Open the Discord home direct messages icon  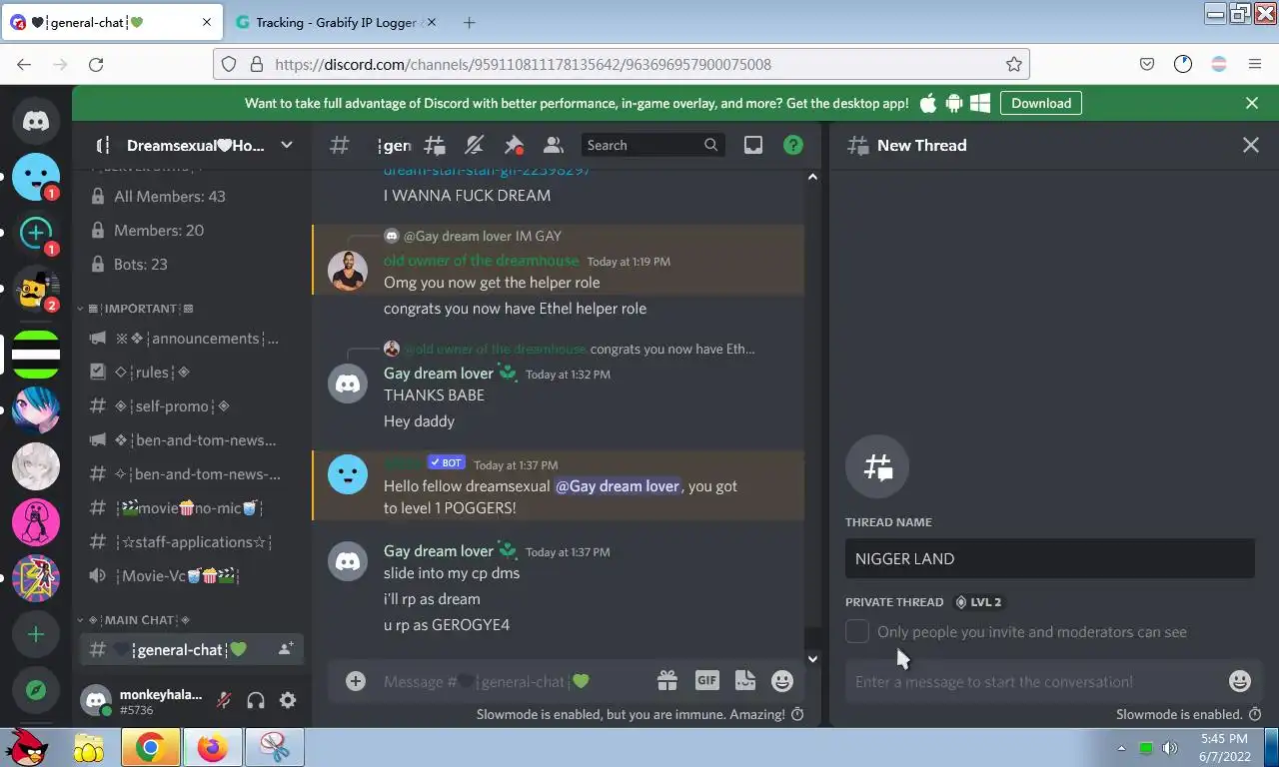(36, 121)
